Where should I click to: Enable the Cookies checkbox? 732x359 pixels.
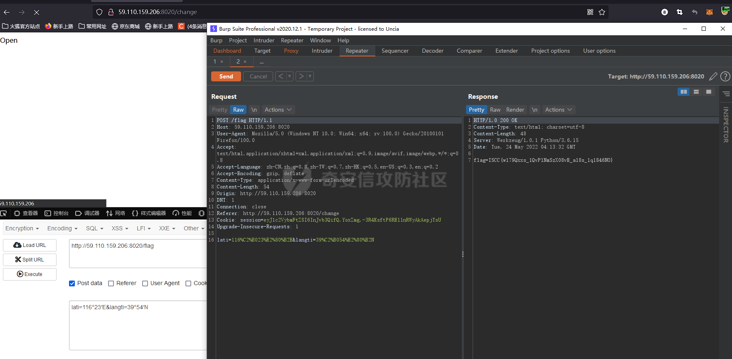click(x=188, y=283)
